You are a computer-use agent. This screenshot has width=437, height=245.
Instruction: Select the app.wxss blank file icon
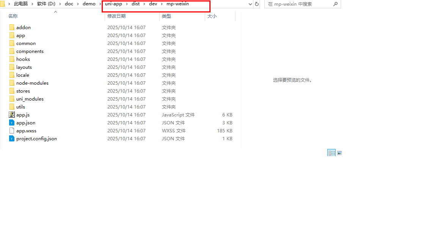point(12,130)
